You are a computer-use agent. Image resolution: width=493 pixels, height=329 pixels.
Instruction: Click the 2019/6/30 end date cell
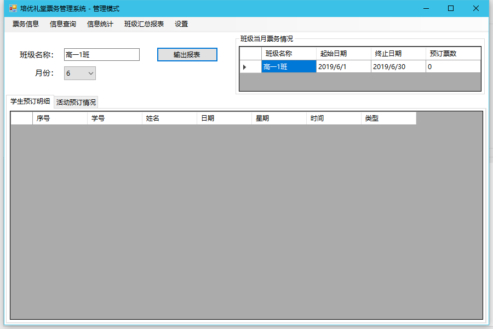coord(398,67)
